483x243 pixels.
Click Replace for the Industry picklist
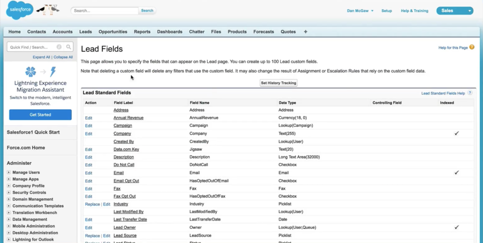point(92,204)
